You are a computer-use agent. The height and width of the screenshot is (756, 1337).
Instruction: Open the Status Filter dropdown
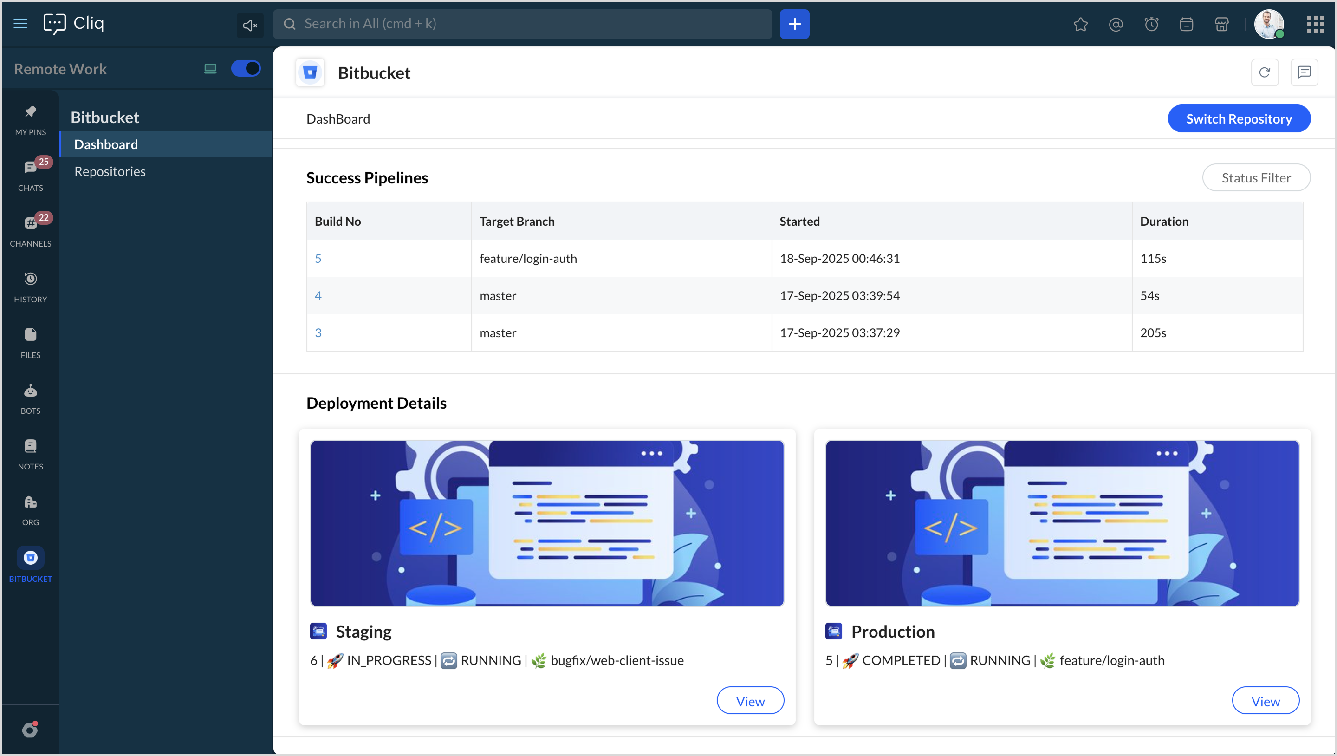[1255, 178]
